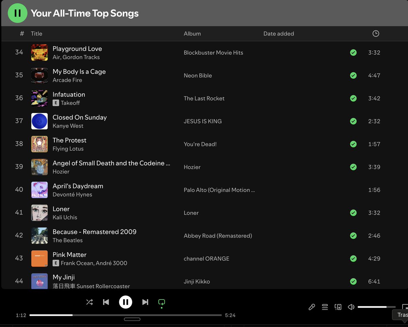Toggle saved checkmark for My Body Is a Cage
This screenshot has height=327, width=408.
354,75
